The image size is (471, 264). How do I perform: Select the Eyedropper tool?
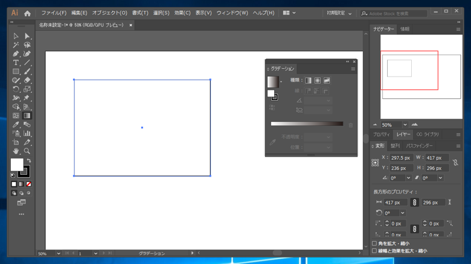tap(16, 125)
